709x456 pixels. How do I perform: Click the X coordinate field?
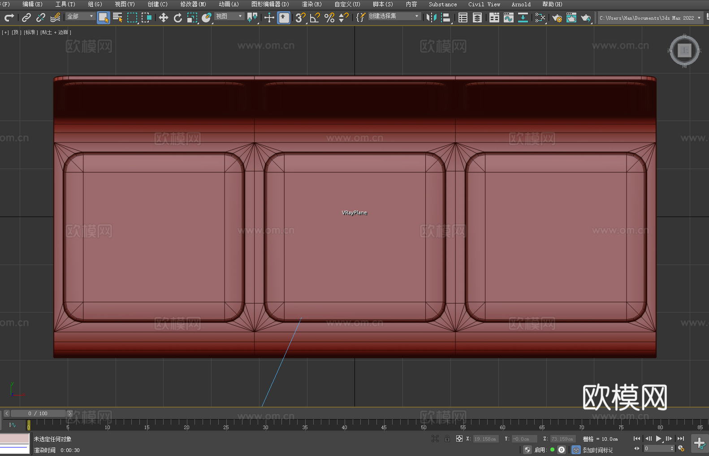[486, 439]
